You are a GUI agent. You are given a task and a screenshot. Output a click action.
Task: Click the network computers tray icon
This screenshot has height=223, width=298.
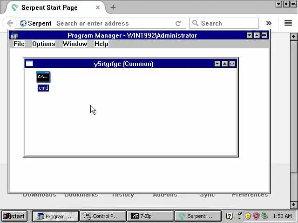tap(265, 216)
